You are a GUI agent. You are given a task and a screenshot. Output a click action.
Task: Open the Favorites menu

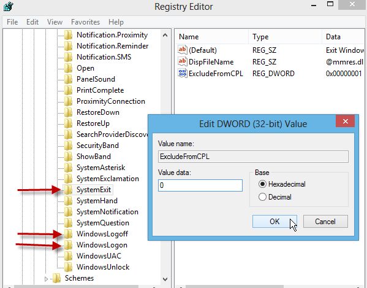click(x=85, y=22)
